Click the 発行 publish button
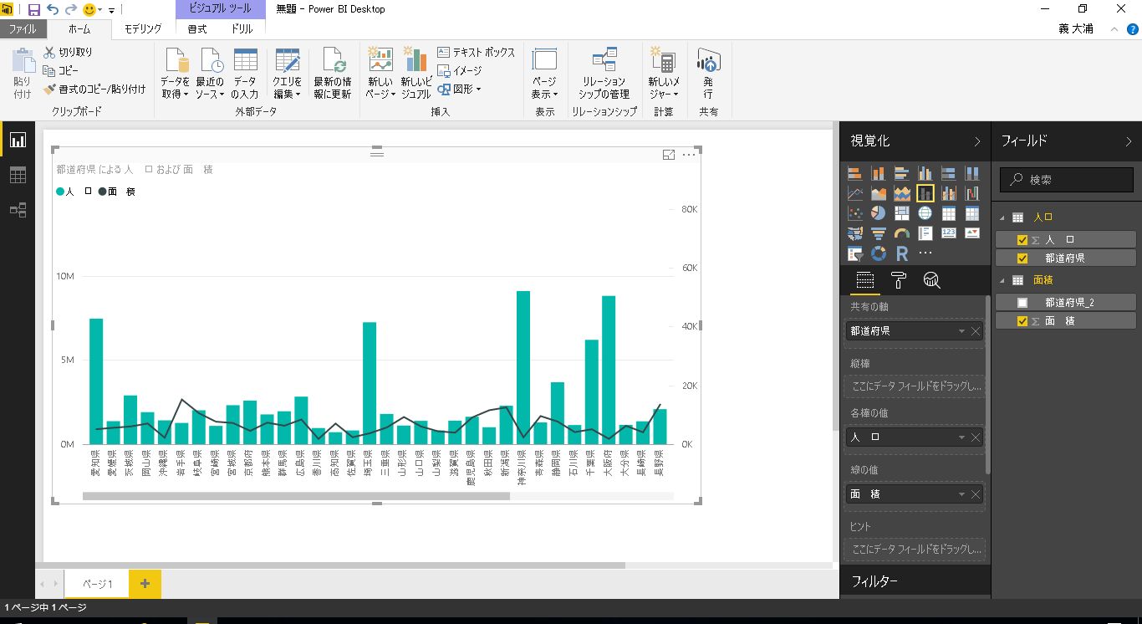The image size is (1142, 624). pos(708,74)
